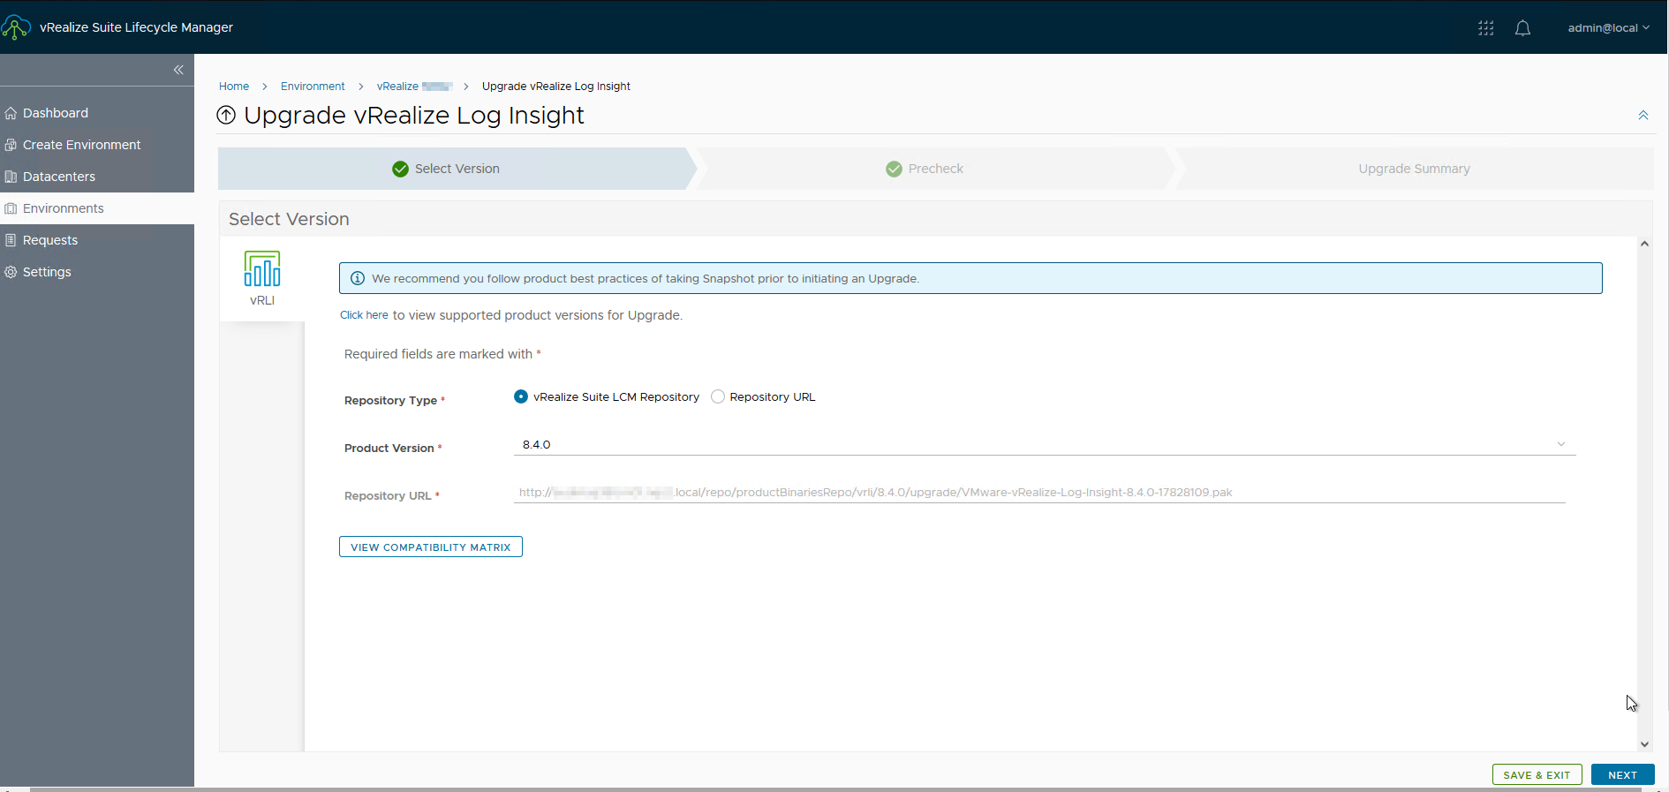Click the scrollbar down arrow

(1644, 744)
